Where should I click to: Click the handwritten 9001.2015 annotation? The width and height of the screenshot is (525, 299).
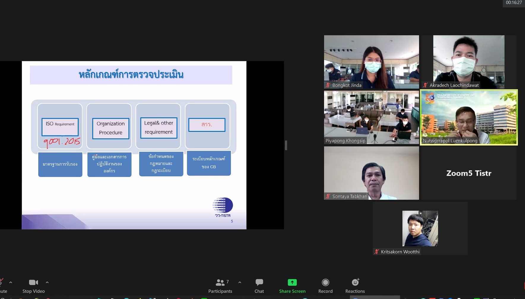62,142
